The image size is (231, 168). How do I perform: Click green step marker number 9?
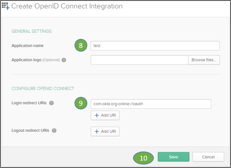tap(81, 103)
